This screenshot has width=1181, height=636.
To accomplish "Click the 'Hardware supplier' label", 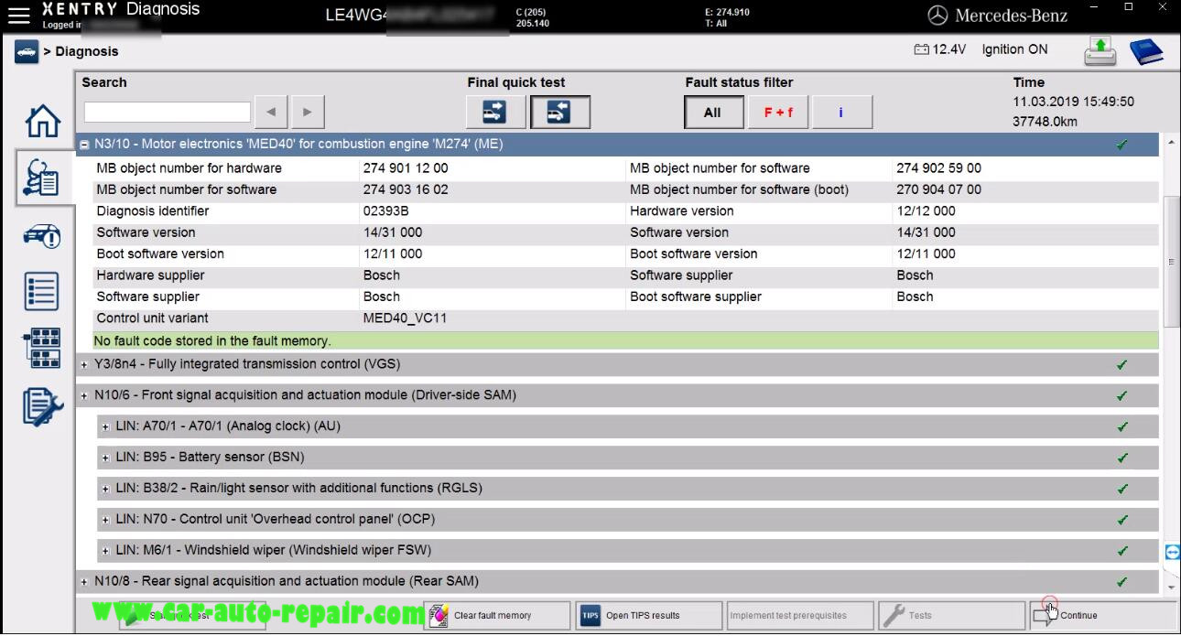I will click(x=150, y=275).
